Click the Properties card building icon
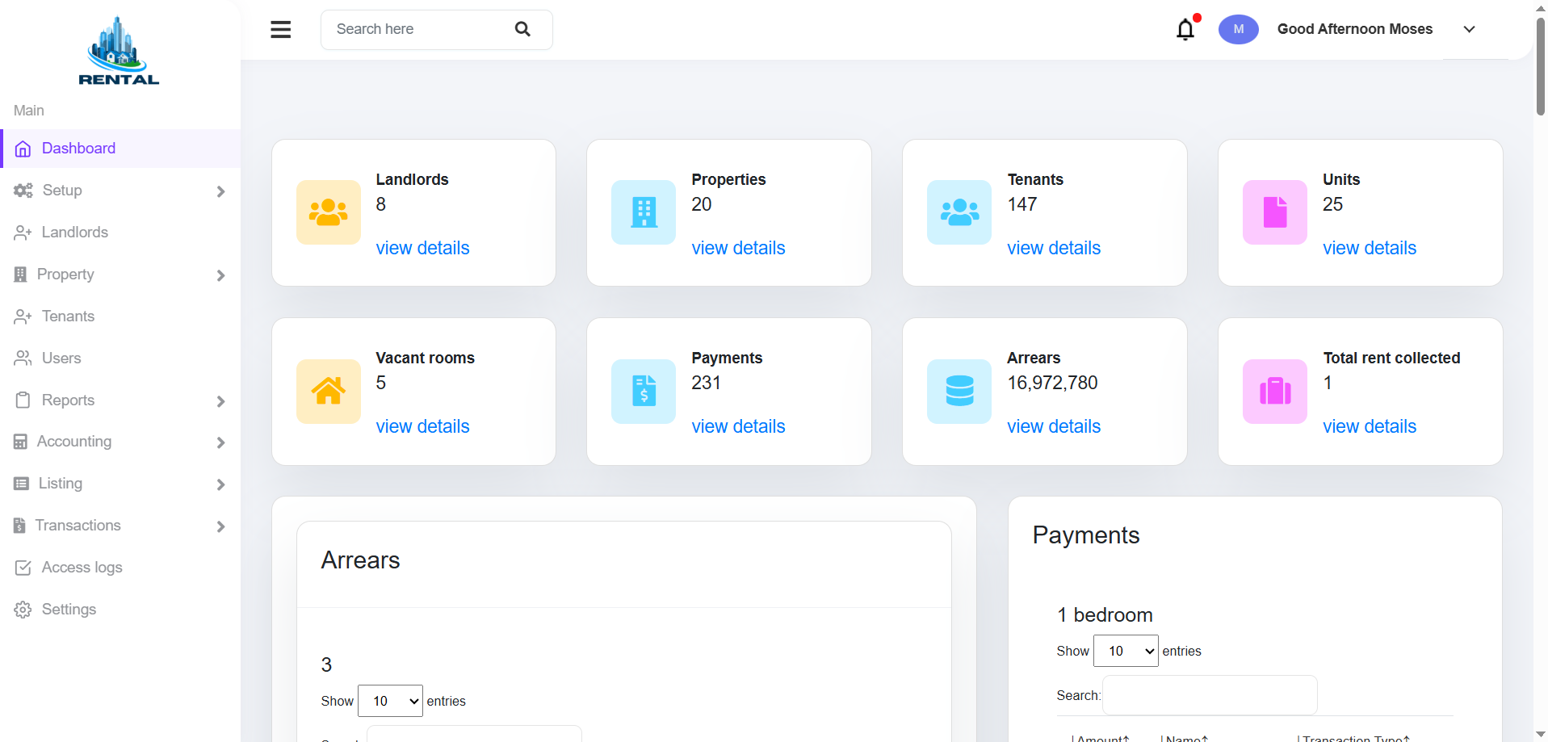The width and height of the screenshot is (1548, 742). (x=644, y=212)
